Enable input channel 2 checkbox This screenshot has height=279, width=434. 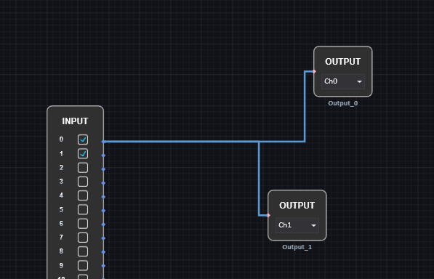pos(83,168)
